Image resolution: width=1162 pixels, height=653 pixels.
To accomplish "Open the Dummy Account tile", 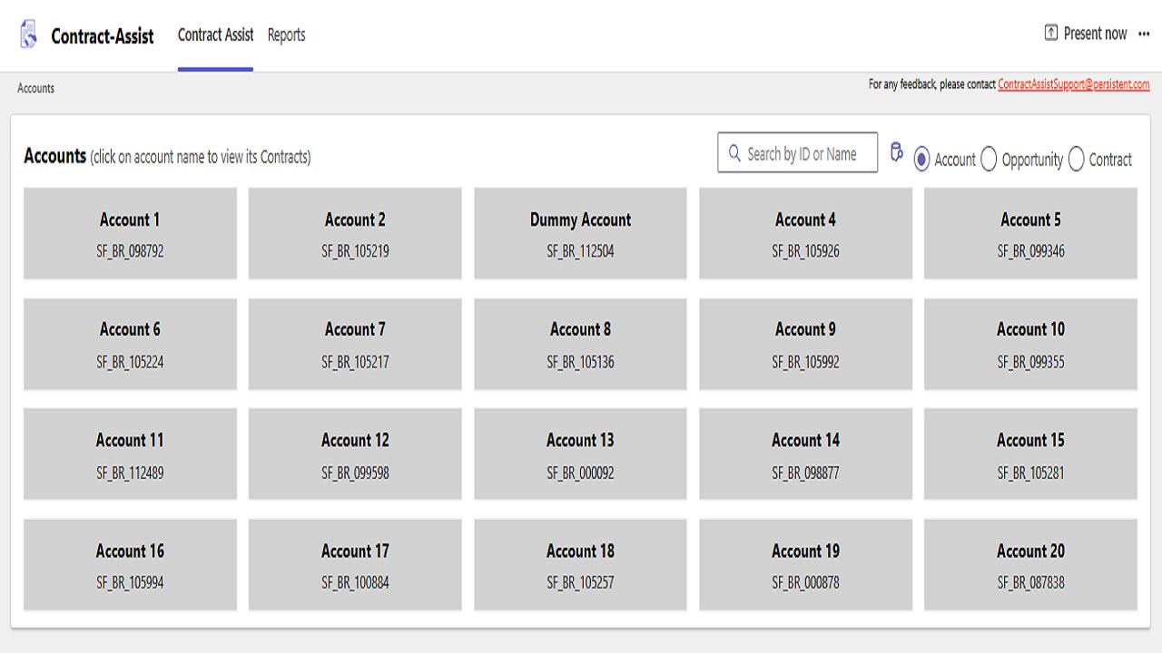I will 580,234.
